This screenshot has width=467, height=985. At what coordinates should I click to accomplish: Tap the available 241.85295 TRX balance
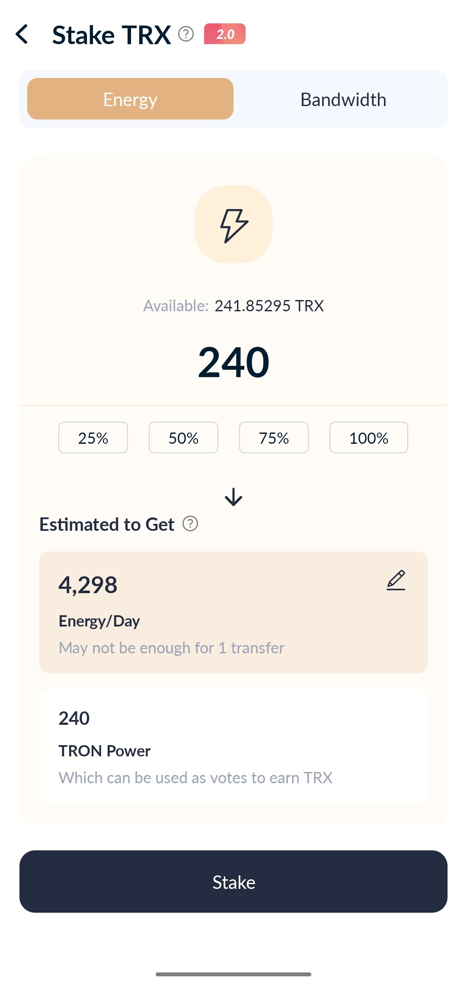269,306
